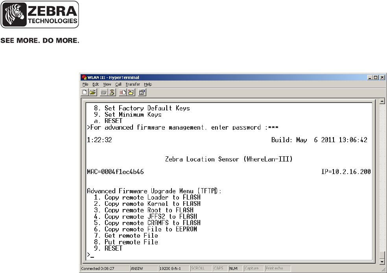Click the HyperTerminal title bar app icon

pyautogui.click(x=84, y=77)
